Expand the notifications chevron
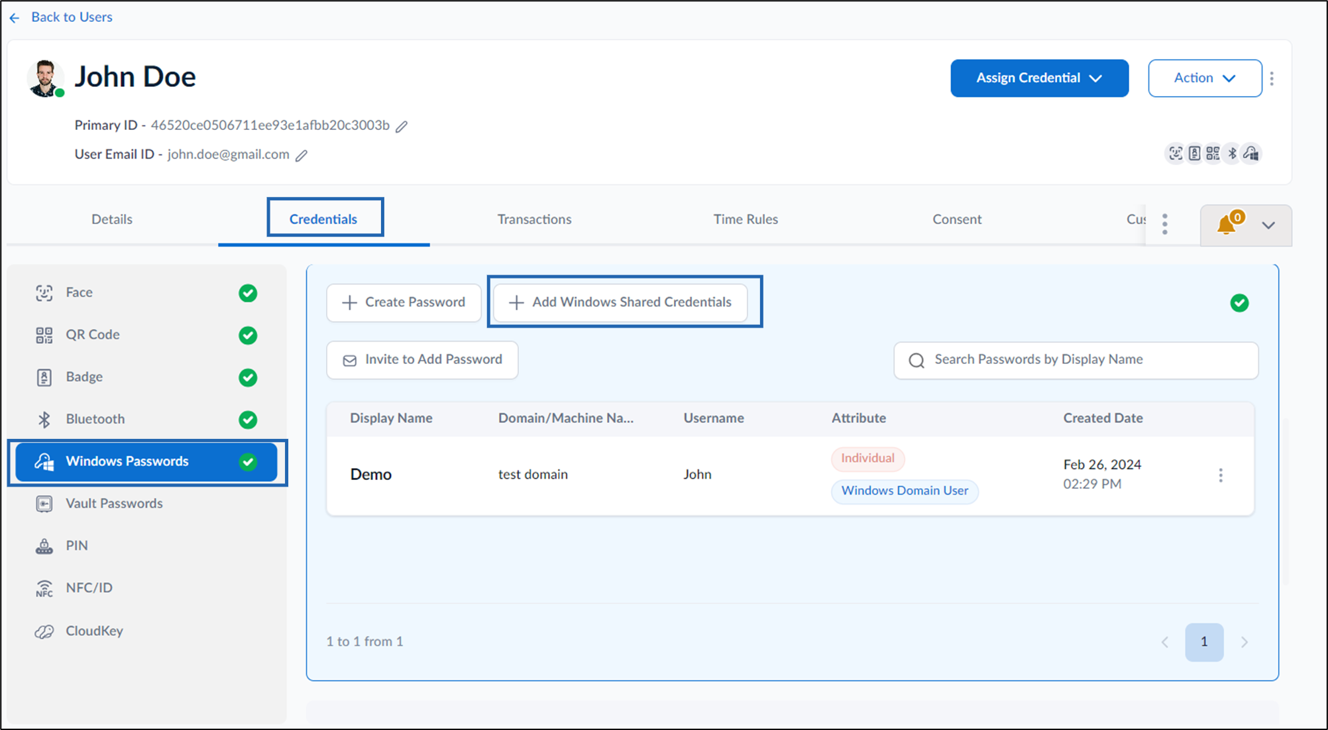The image size is (1328, 730). (x=1268, y=225)
